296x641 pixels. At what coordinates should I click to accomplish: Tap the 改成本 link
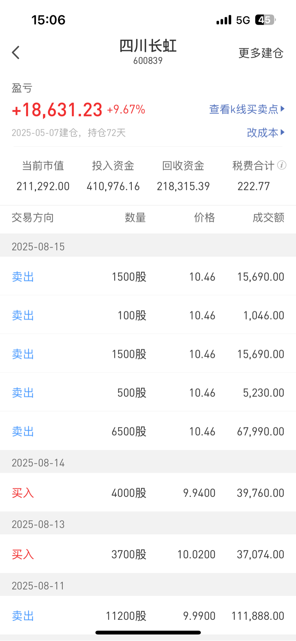pos(266,133)
